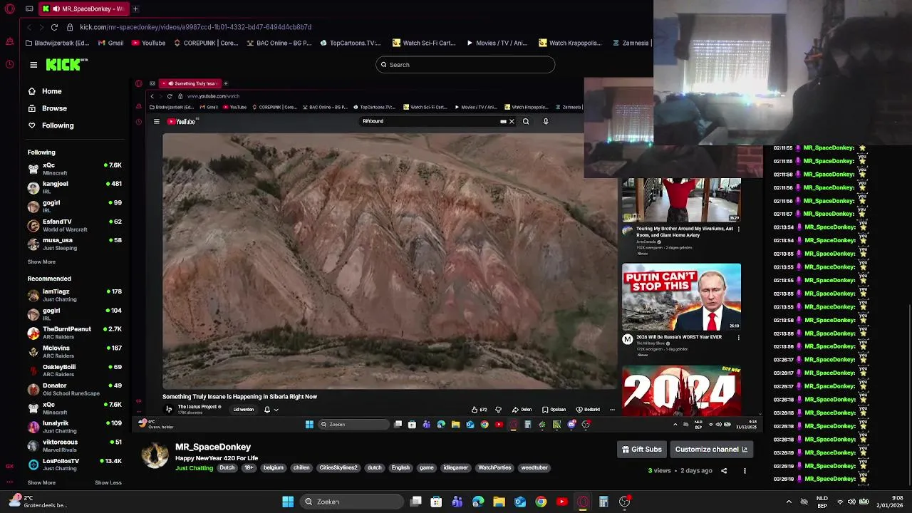Image resolution: width=912 pixels, height=513 pixels.
Task: Click the Kick search field
Action: point(465,65)
